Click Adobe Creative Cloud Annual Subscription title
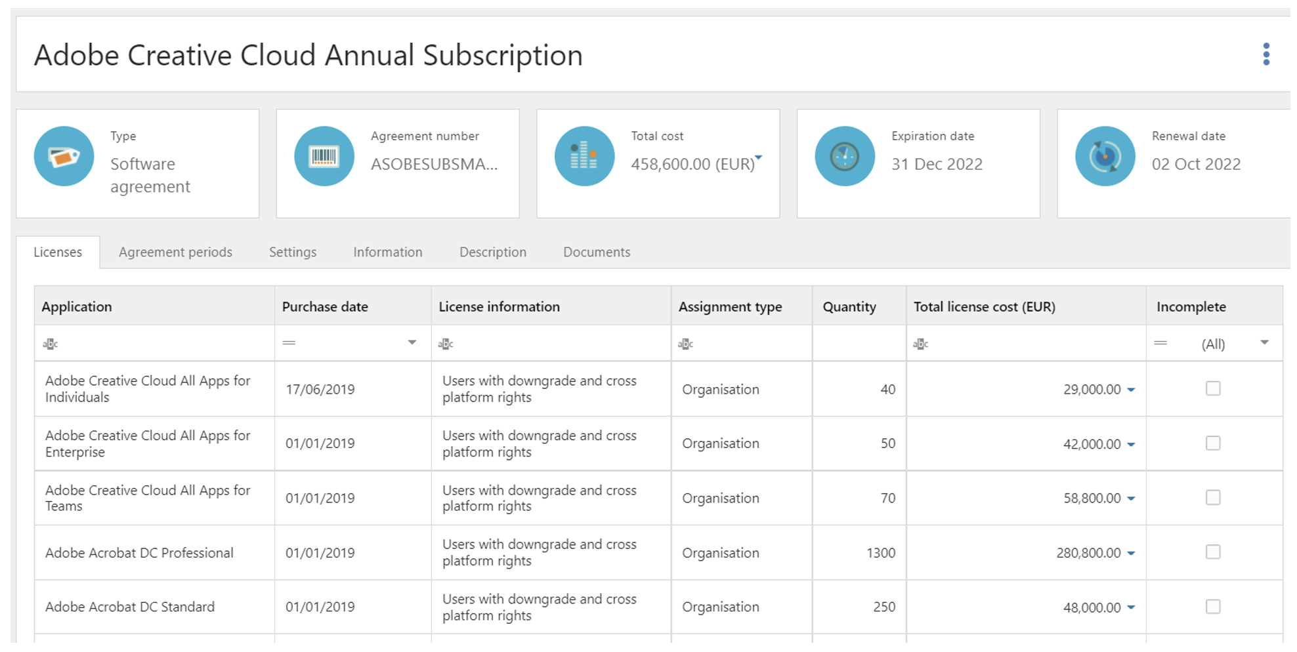Image resolution: width=1297 pixels, height=652 pixels. click(308, 55)
